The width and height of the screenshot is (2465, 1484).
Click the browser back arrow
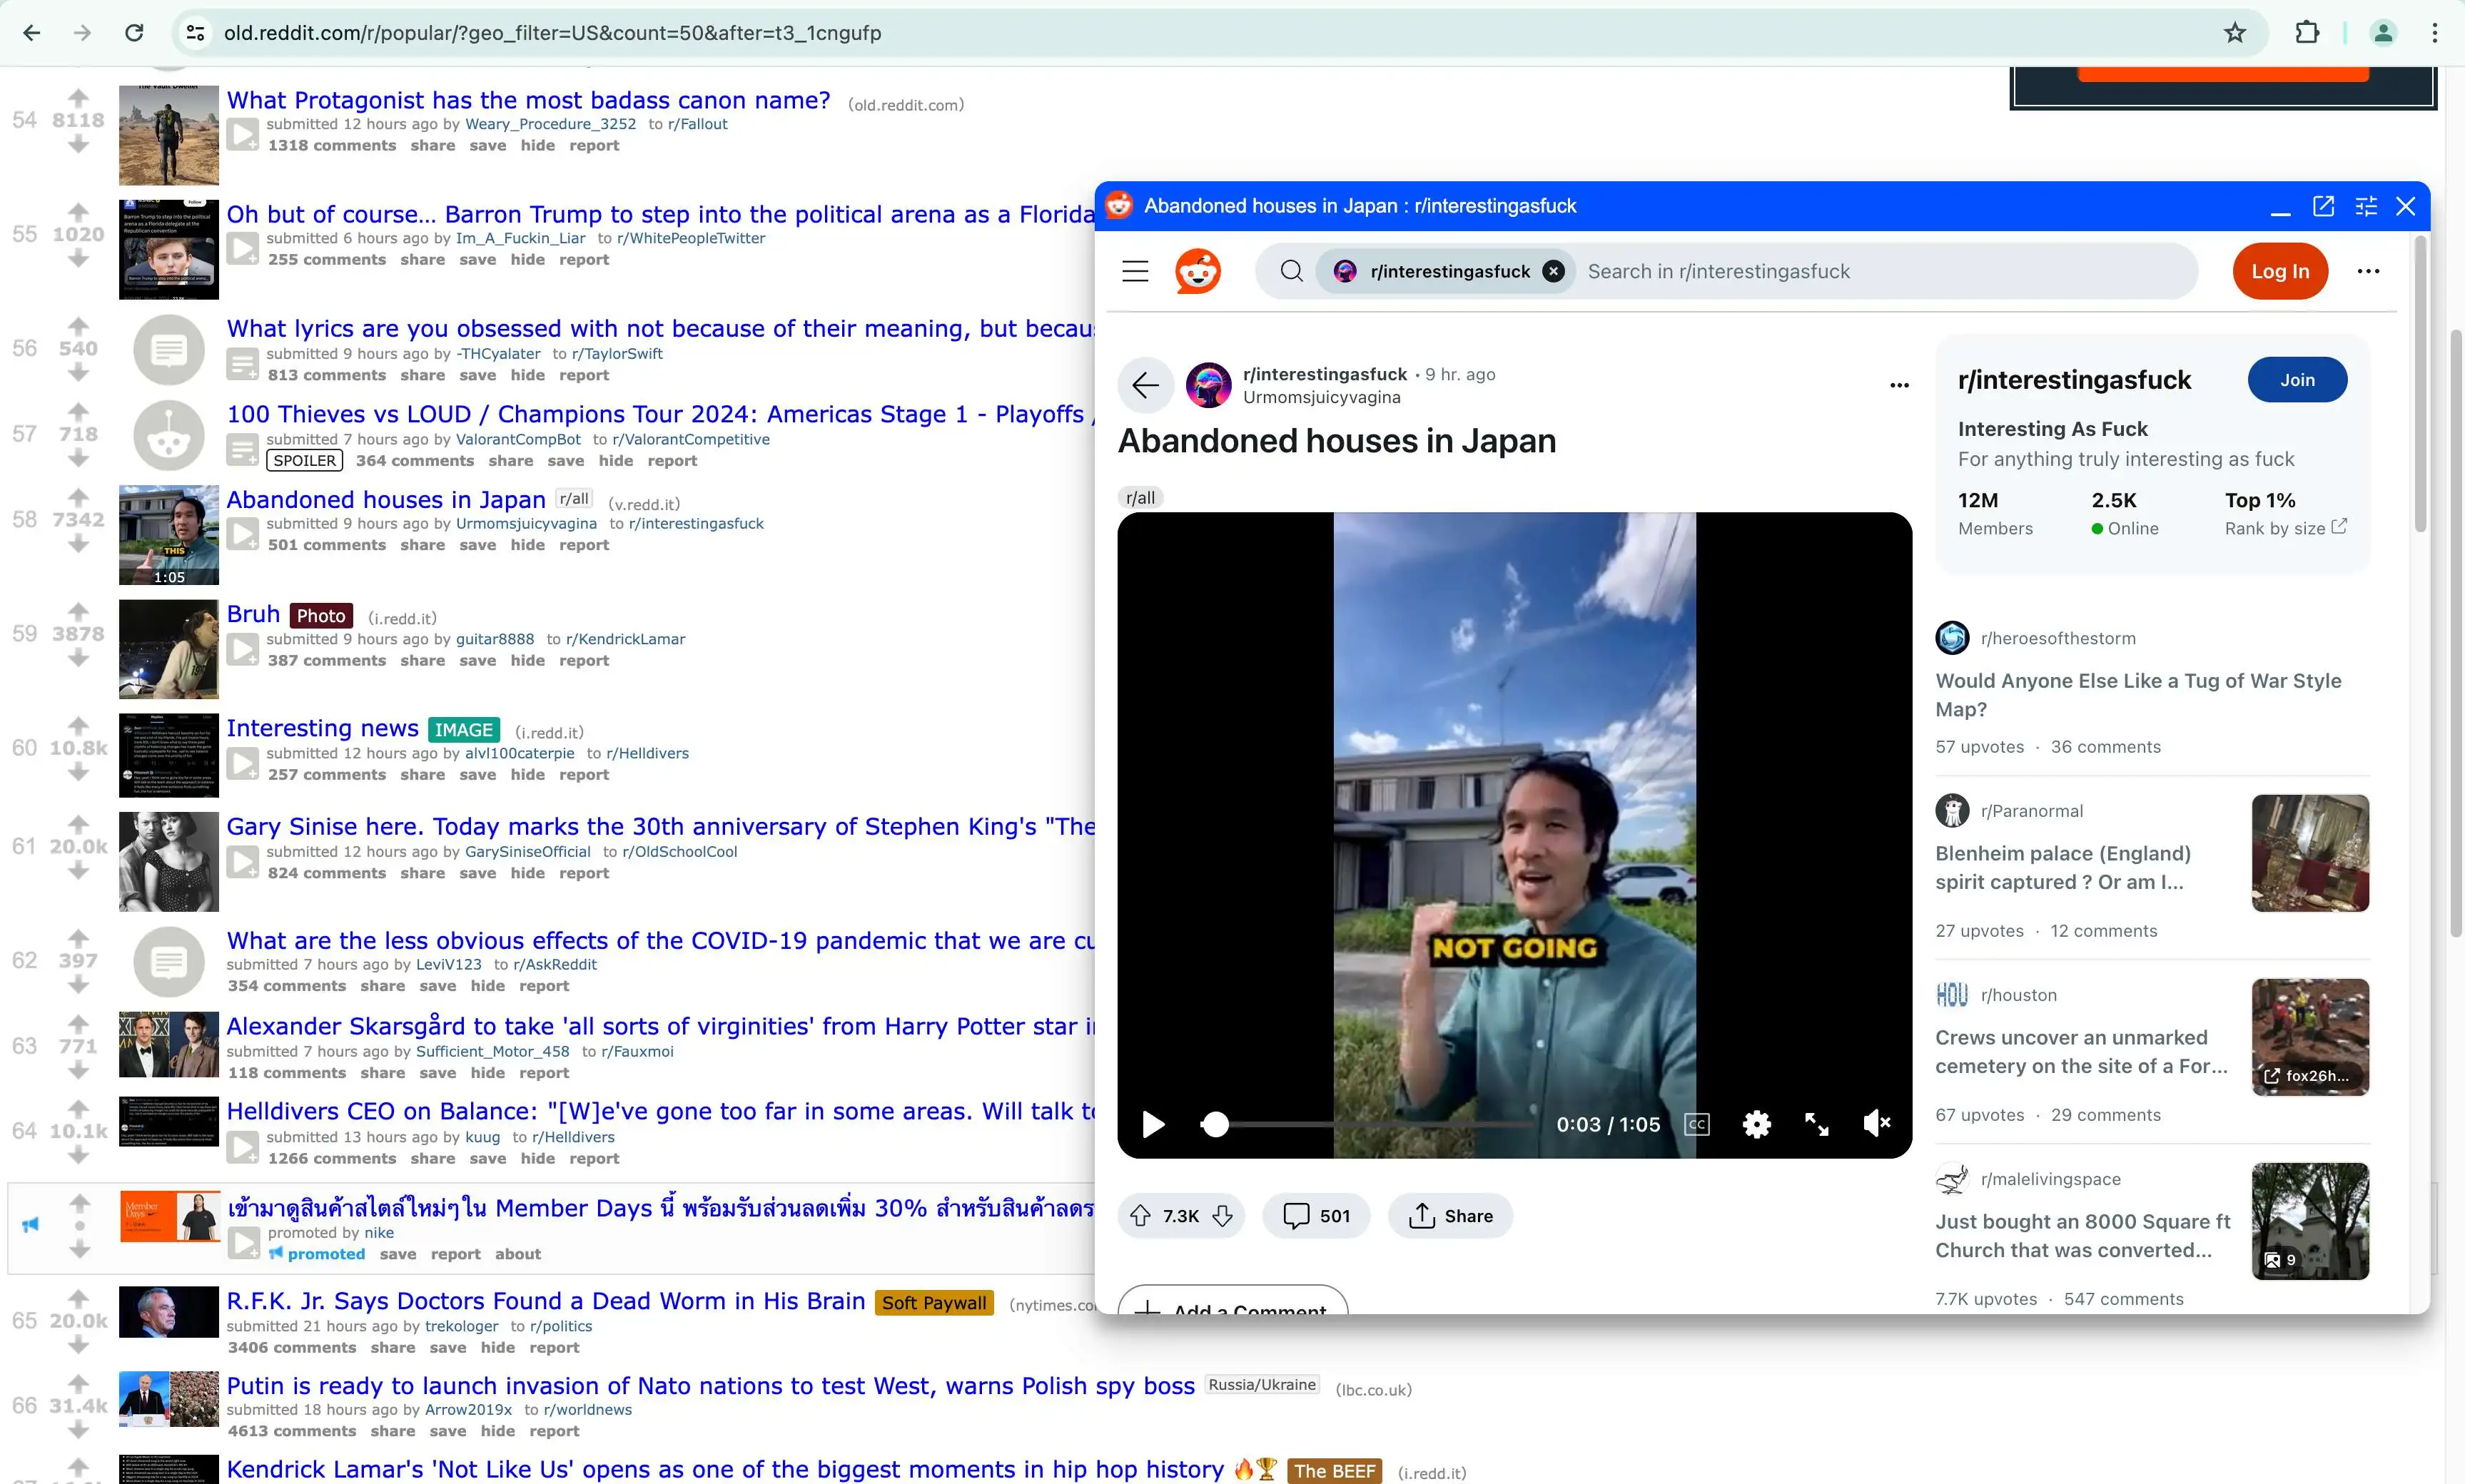tap(32, 33)
